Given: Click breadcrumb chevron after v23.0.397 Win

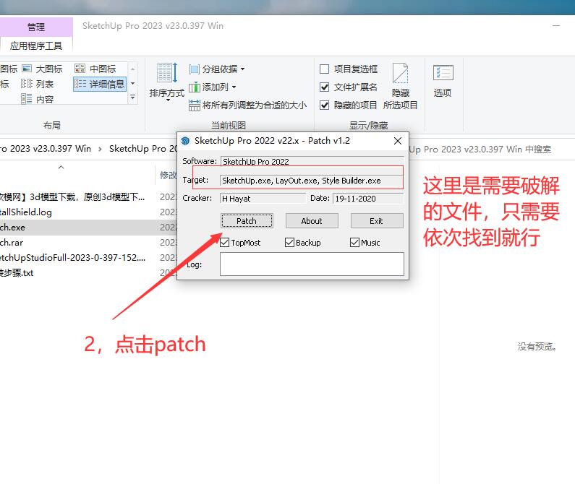Looking at the screenshot, I should coord(100,149).
